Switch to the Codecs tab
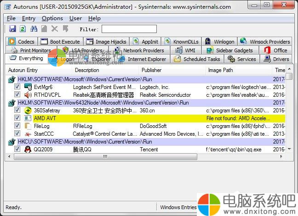Viewport: 298px width, 216px height. 22,41
